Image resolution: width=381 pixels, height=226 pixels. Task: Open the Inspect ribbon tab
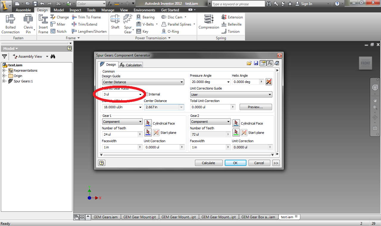75,10
